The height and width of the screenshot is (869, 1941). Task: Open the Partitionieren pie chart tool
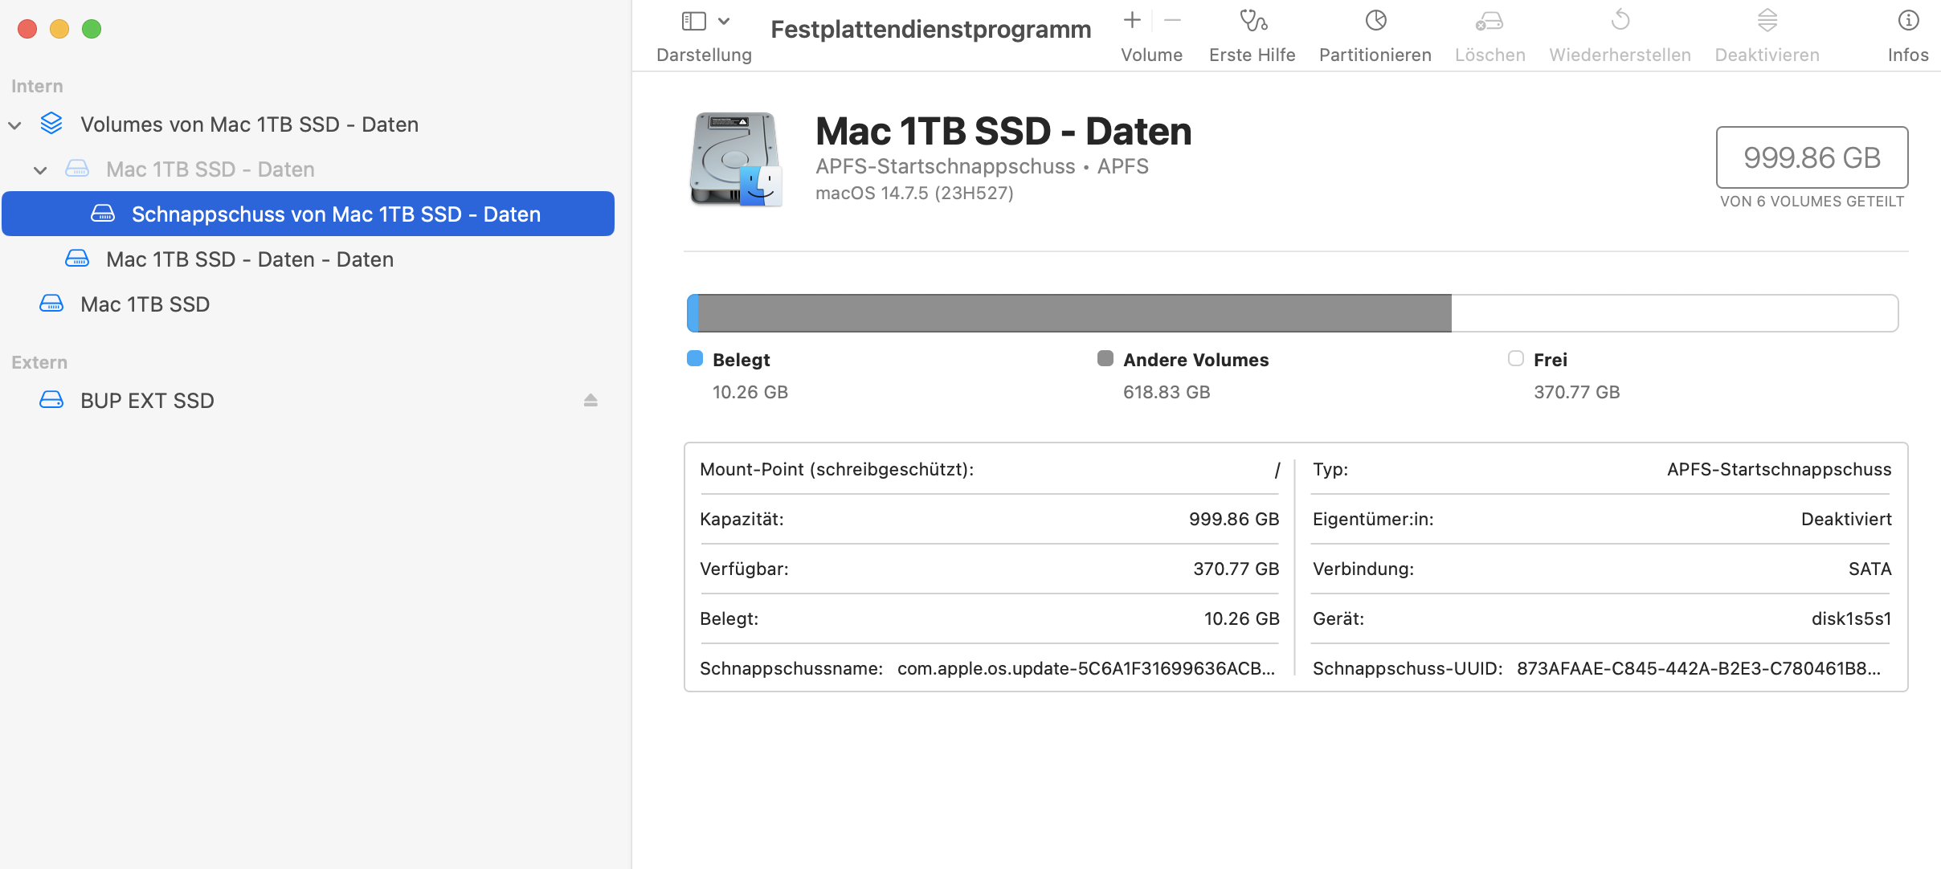[1375, 21]
